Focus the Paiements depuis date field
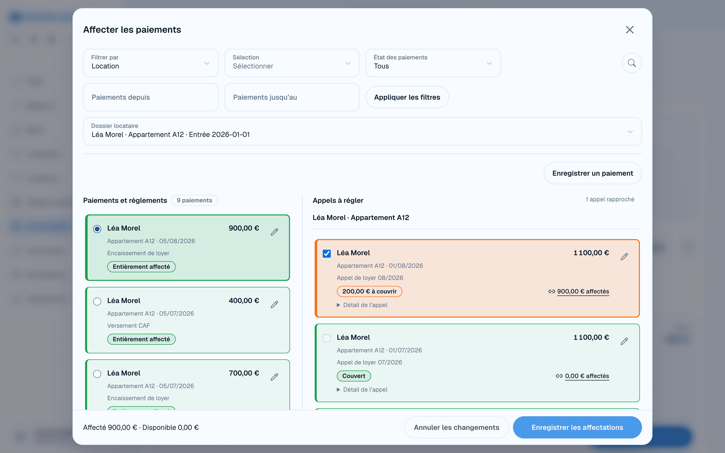This screenshot has height=453, width=725. coord(151,97)
